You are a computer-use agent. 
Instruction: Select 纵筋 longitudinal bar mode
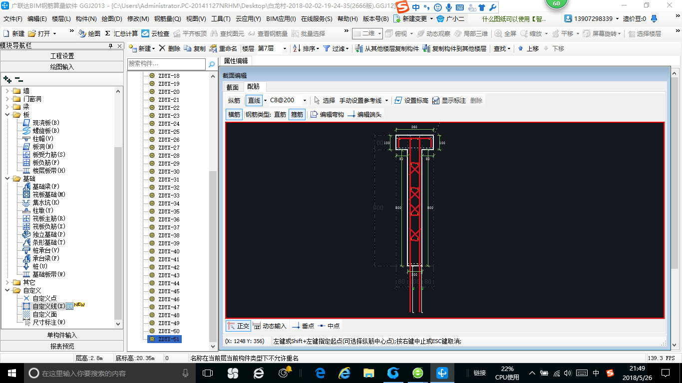coord(234,100)
